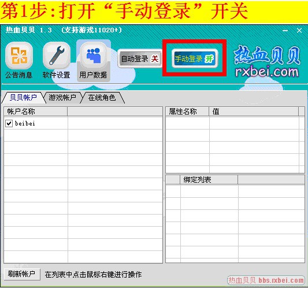Click the rxbei.com logo
This screenshot has height=288, width=308.
point(267,61)
